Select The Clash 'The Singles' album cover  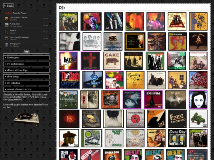pyautogui.click(x=70, y=80)
